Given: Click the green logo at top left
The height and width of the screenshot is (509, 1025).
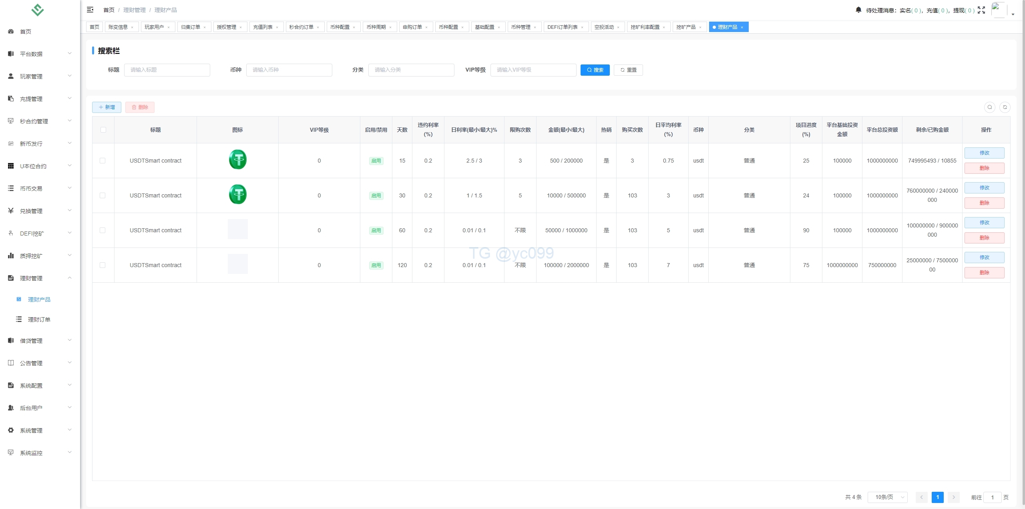Looking at the screenshot, I should point(37,10).
